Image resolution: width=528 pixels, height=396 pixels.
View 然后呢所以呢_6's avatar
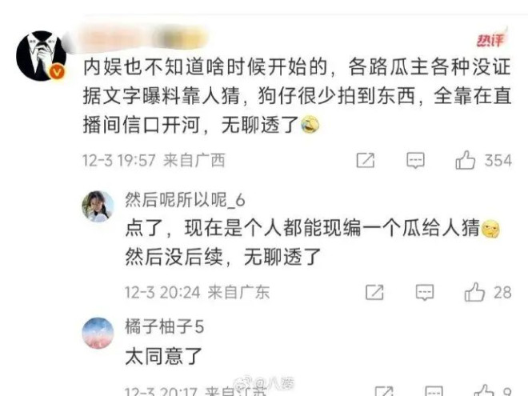(x=98, y=206)
